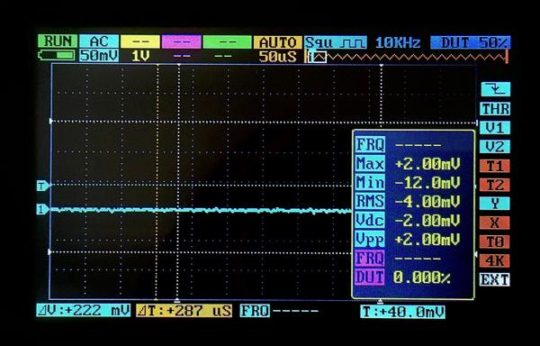Select the 50uS timebase setting
Image resolution: width=540 pixels, height=346 pixels.
pos(277,57)
